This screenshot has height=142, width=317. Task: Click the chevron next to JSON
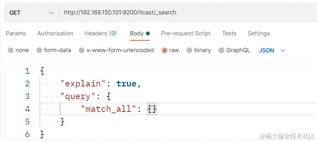point(283,50)
